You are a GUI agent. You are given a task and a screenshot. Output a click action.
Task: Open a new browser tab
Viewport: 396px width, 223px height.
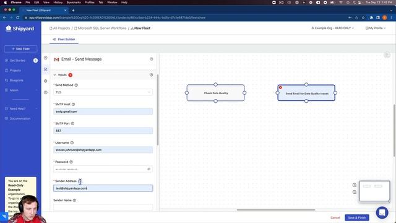tap(73, 11)
